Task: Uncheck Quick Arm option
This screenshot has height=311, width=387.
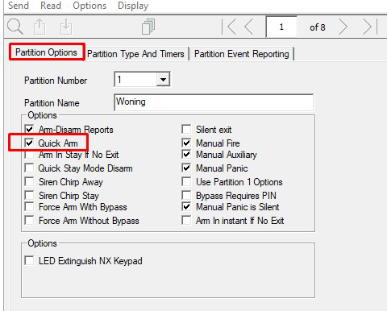Action: [x=29, y=143]
